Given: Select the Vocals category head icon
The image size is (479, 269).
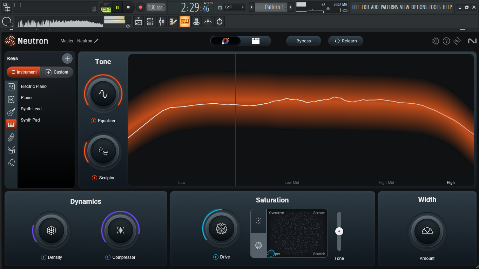Looking at the screenshot, I should [x=11, y=163].
